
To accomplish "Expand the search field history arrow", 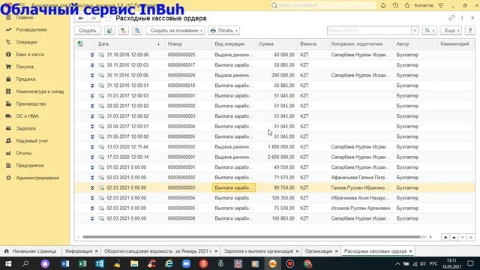I will [x=415, y=31].
